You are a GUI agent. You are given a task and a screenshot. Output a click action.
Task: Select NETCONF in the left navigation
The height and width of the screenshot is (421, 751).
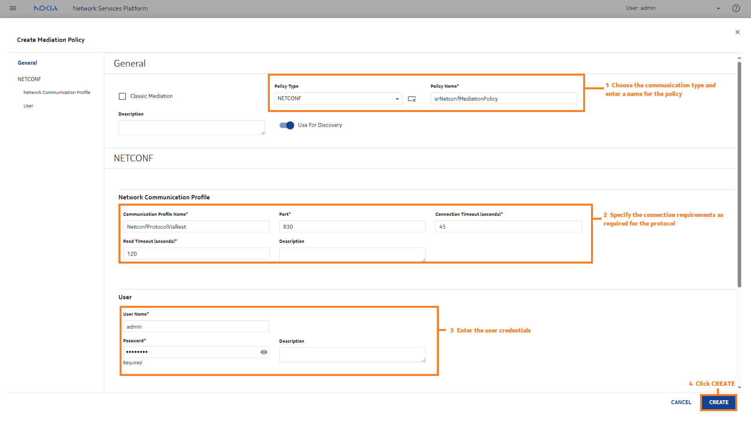[29, 79]
